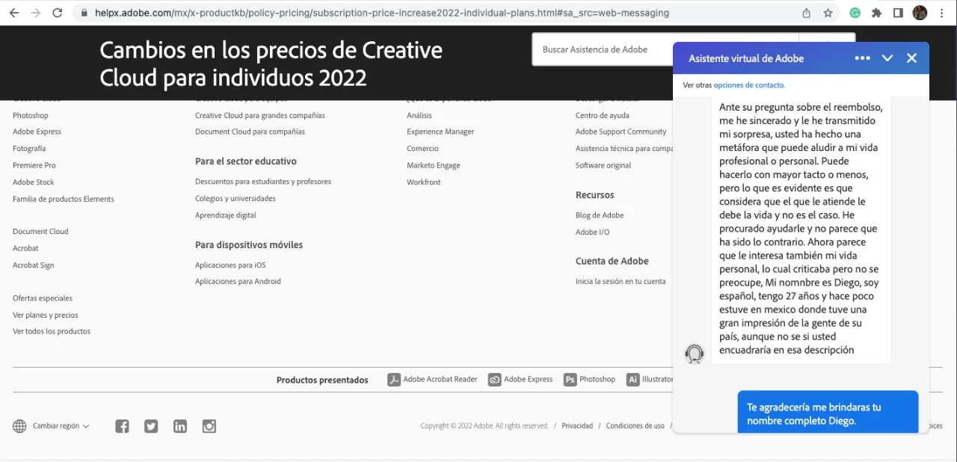Open the Adobe Support Community link
The width and height of the screenshot is (957, 462).
coord(621,132)
